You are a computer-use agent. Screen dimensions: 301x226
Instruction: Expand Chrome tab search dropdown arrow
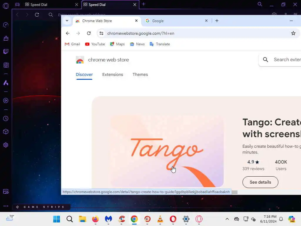tap(67, 21)
